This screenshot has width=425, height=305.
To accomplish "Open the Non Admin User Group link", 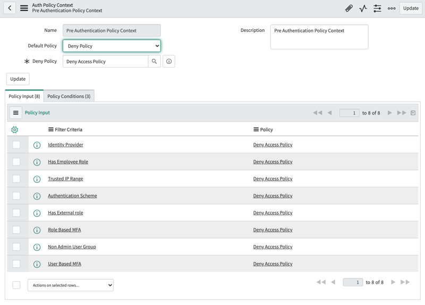I will pos(72,246).
